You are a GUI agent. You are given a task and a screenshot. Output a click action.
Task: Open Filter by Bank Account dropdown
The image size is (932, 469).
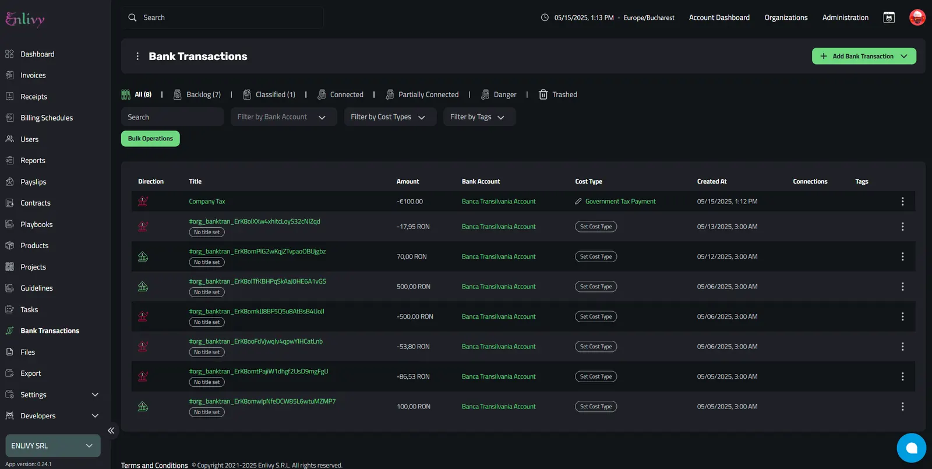(x=284, y=117)
